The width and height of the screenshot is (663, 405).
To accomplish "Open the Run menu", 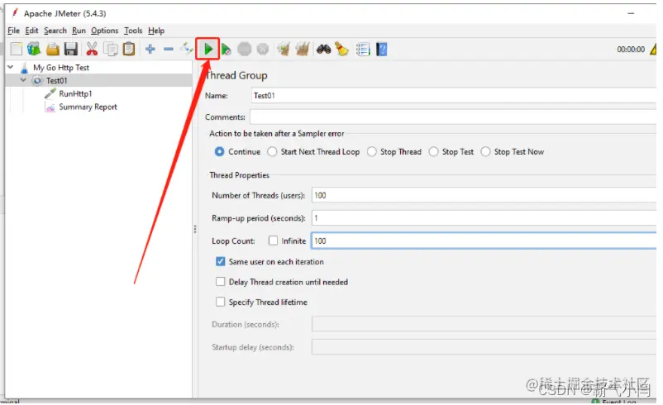I will [79, 31].
